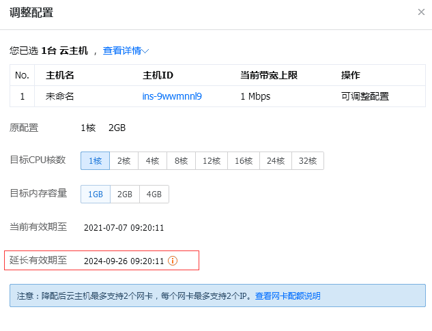Image resolution: width=432 pixels, height=331 pixels.
Task: Open host ID ins-9wwmnnl9 link
Action: click(x=172, y=96)
